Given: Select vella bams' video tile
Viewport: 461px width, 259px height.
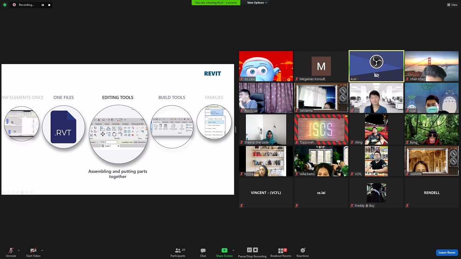Looking at the screenshot, I should (x=321, y=161).
